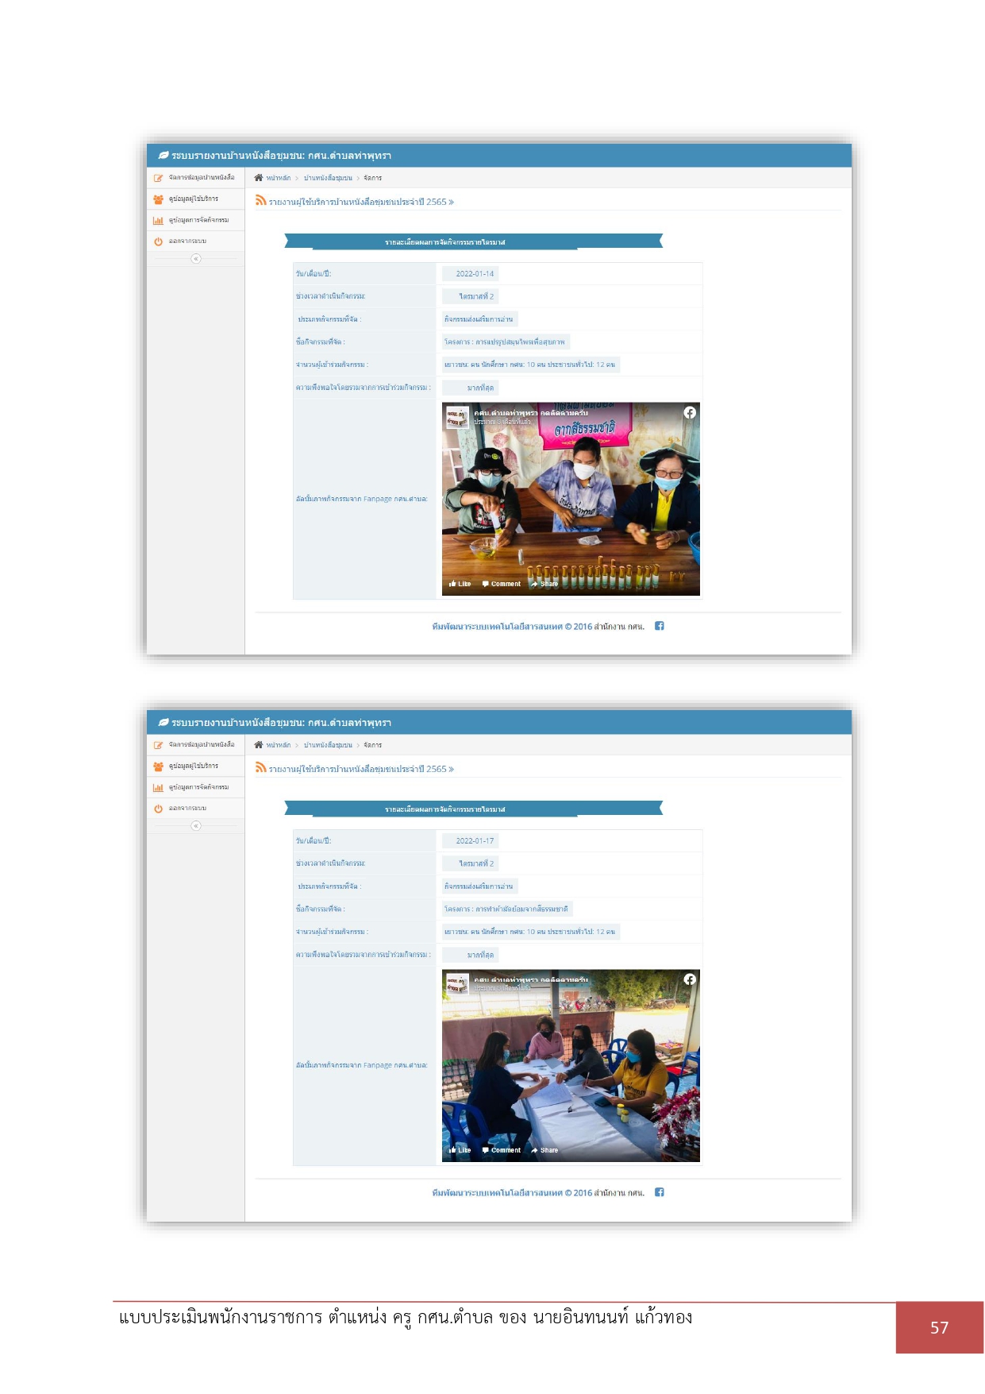Click the RSS icon of the 2022-01-17 report heading

pyautogui.click(x=260, y=768)
